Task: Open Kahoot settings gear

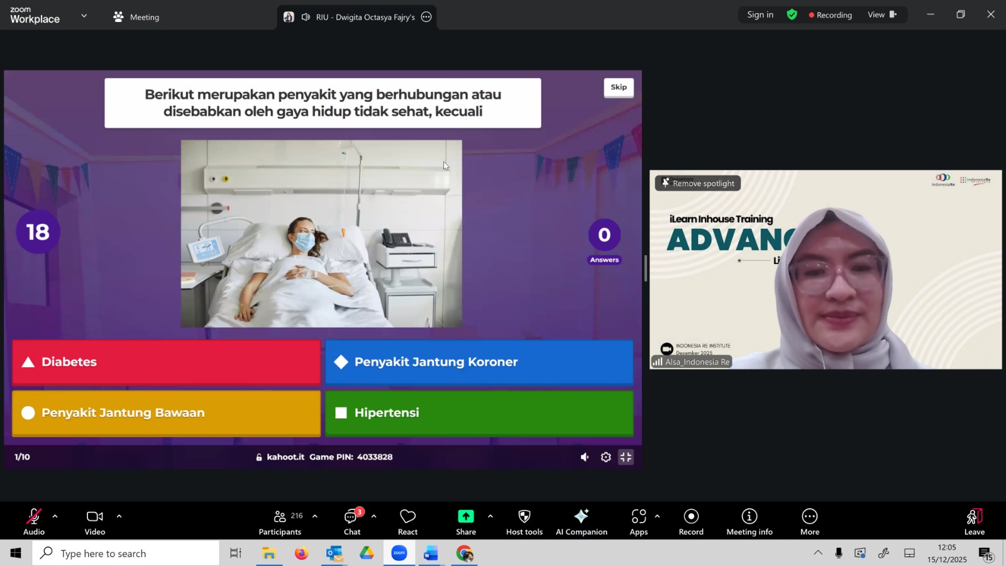Action: coord(605,457)
